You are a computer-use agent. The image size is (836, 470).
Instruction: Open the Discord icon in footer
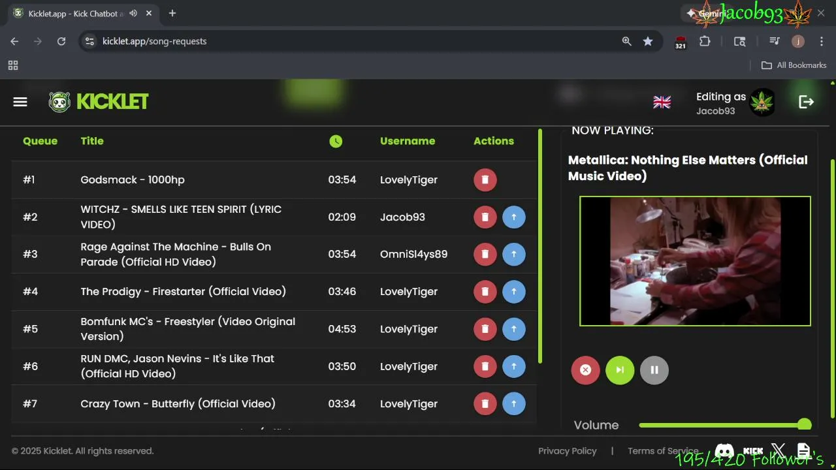click(x=724, y=451)
